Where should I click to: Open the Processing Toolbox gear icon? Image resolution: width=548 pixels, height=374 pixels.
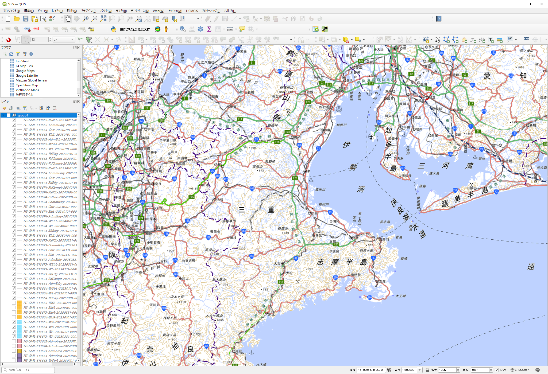tap(200, 29)
